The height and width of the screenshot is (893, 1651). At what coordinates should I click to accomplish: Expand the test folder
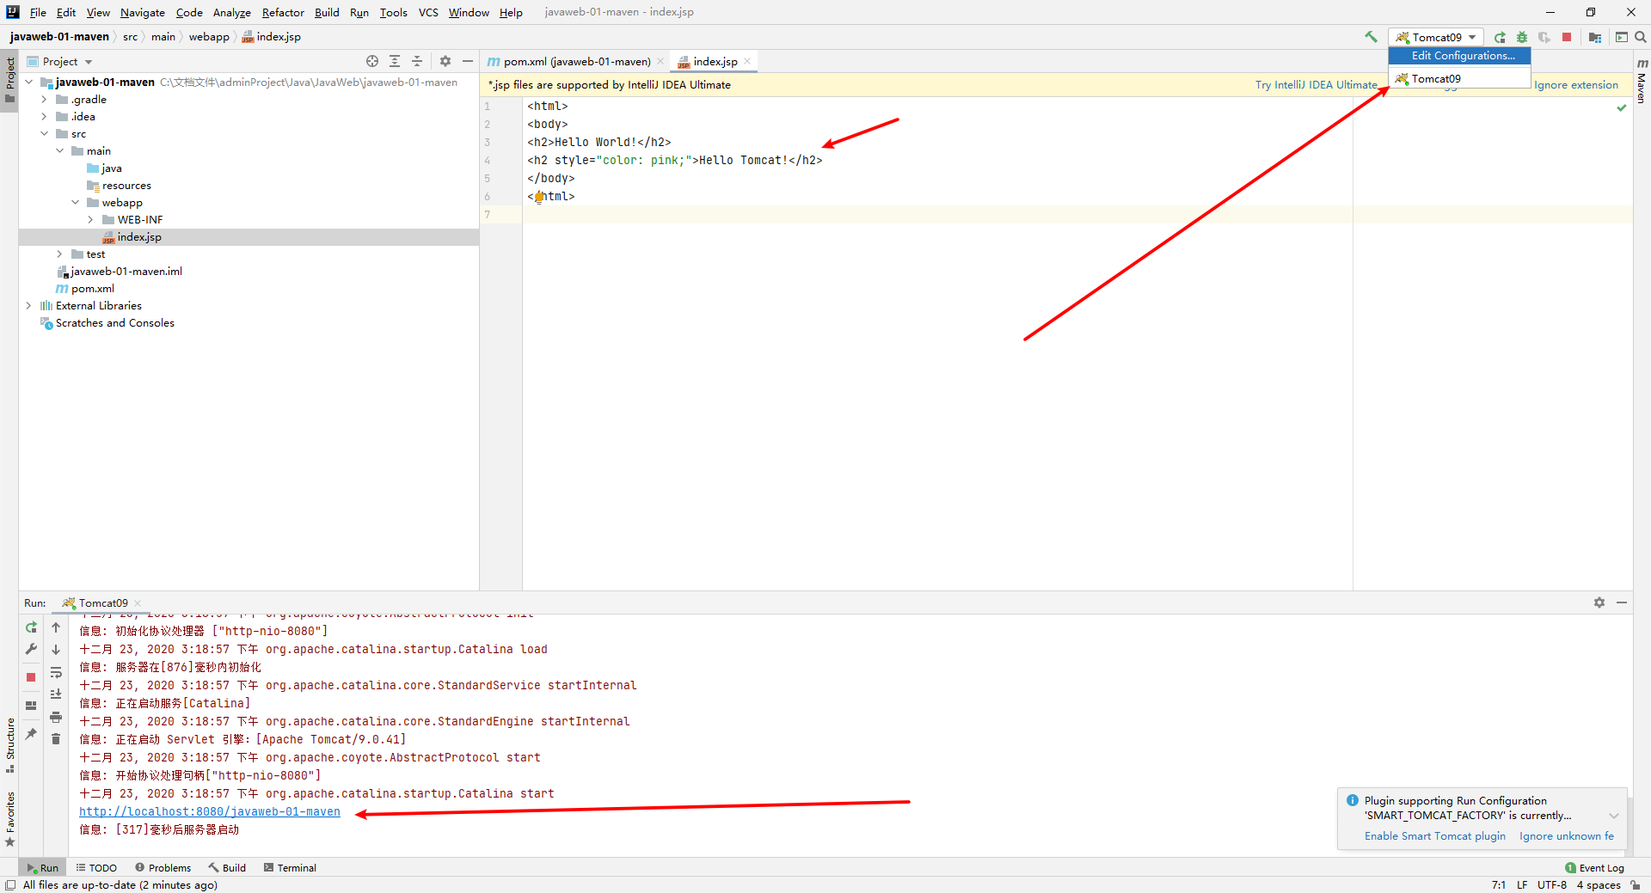pos(59,254)
